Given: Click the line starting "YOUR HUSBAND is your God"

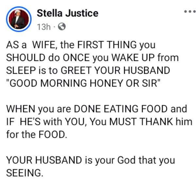Looking at the screenshot, I should [91, 161].
